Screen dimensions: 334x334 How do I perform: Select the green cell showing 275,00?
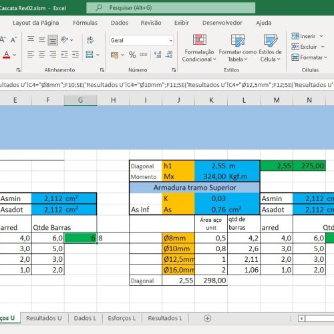point(309,166)
